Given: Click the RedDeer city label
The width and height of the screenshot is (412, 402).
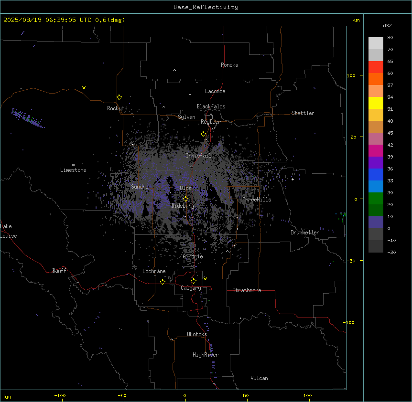Looking at the screenshot, I should tap(210, 122).
